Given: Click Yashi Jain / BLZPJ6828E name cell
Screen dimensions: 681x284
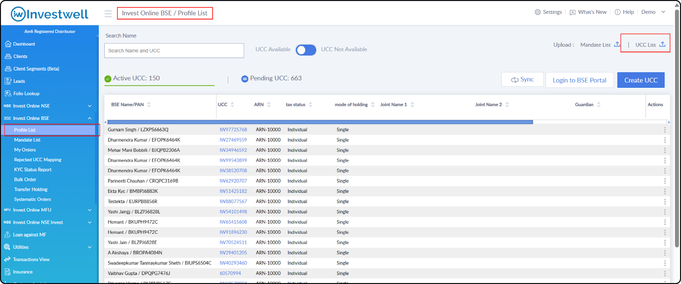Looking at the screenshot, I should click(132, 242).
